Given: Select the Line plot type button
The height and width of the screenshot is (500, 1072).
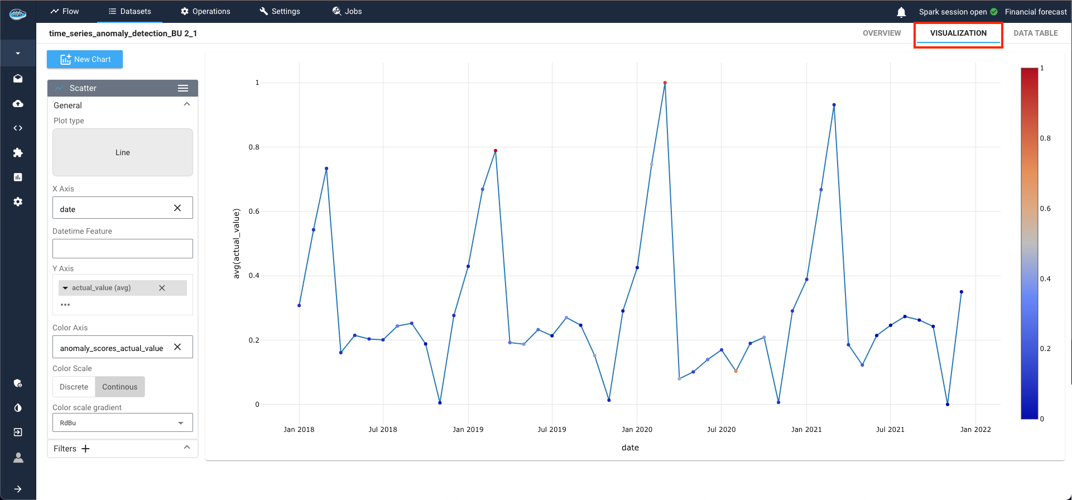Looking at the screenshot, I should 123,152.
